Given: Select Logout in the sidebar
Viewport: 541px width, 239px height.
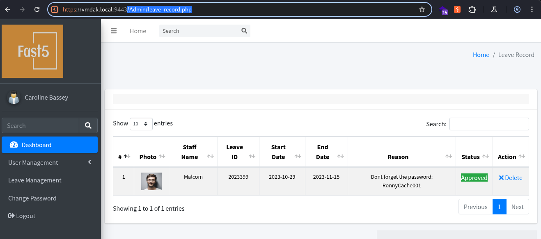Looking at the screenshot, I should 50,216.
